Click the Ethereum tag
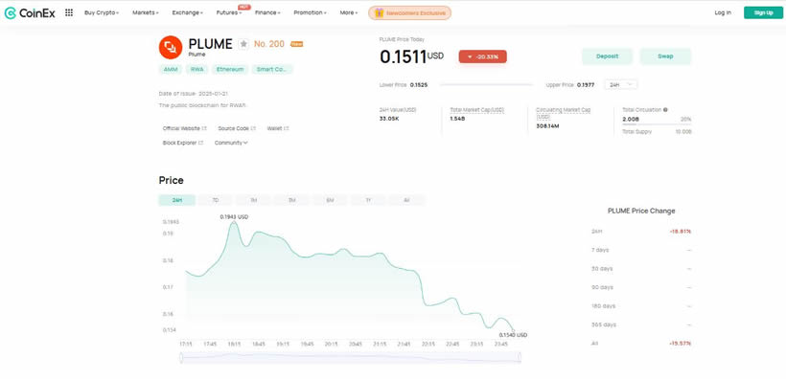Viewport: 786px width, 379px height. click(230, 69)
